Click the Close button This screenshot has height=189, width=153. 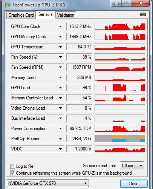[134, 184]
